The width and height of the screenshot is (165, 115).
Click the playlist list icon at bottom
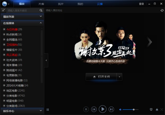tap(48, 110)
